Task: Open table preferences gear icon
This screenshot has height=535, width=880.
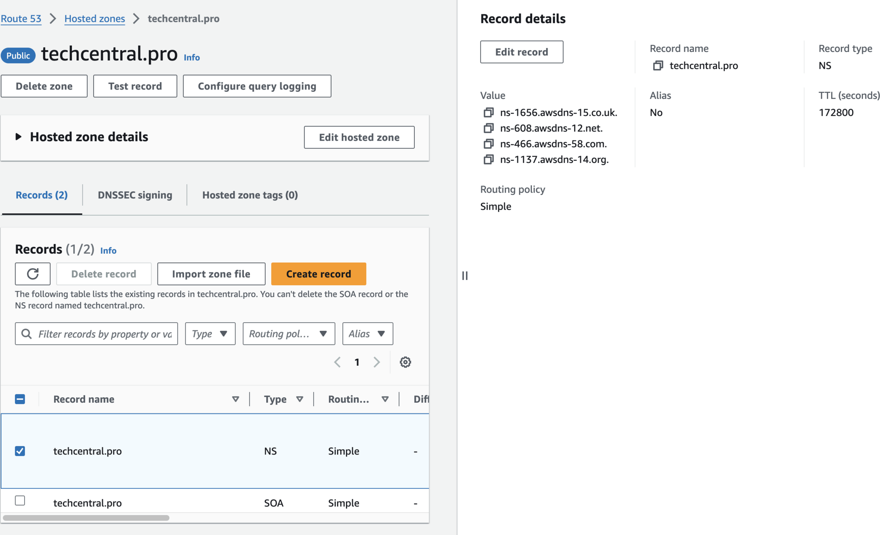Action: click(x=405, y=362)
